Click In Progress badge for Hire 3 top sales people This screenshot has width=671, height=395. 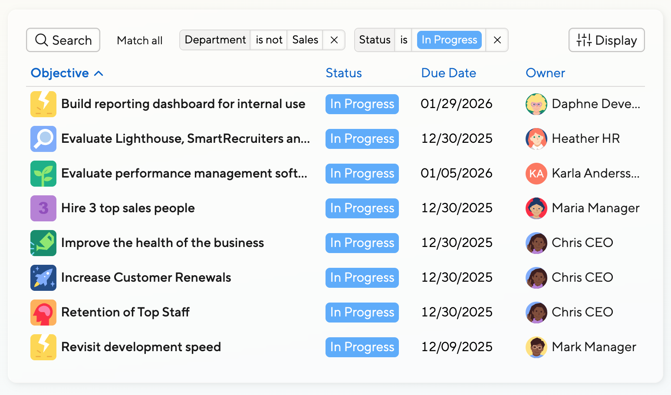tap(362, 208)
